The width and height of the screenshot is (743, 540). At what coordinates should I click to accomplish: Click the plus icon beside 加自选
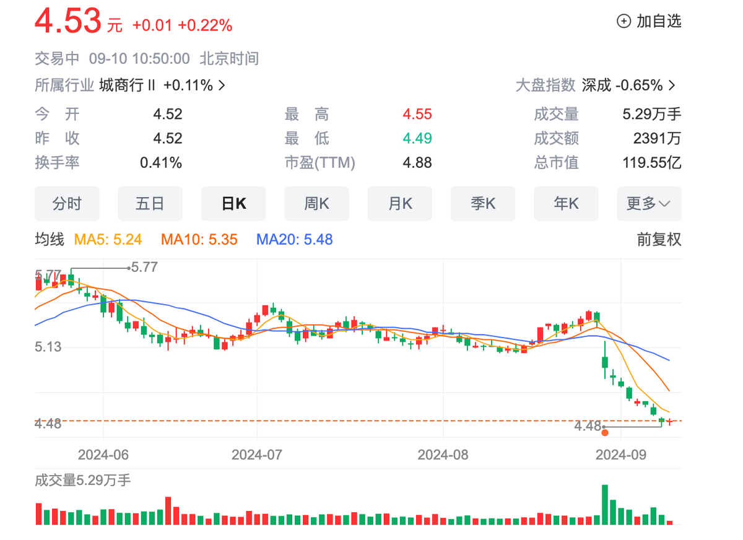(624, 21)
